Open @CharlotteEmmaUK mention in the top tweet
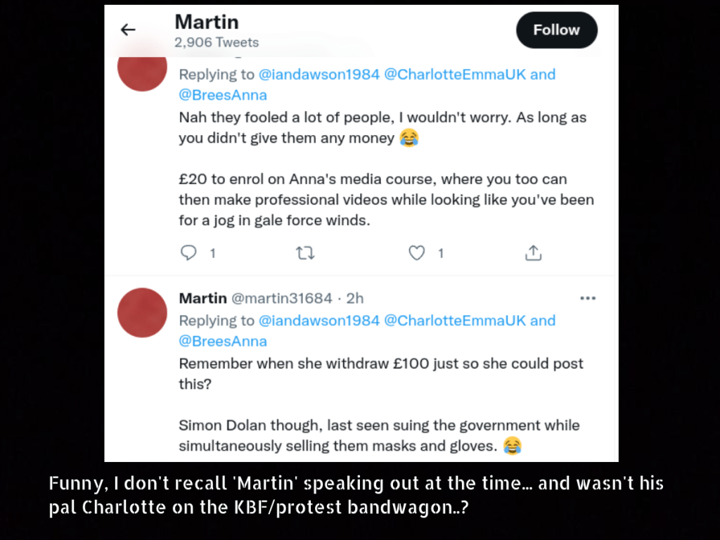 [x=459, y=75]
